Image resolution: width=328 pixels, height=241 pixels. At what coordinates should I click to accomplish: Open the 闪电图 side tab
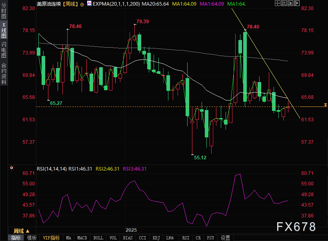(x=4, y=50)
